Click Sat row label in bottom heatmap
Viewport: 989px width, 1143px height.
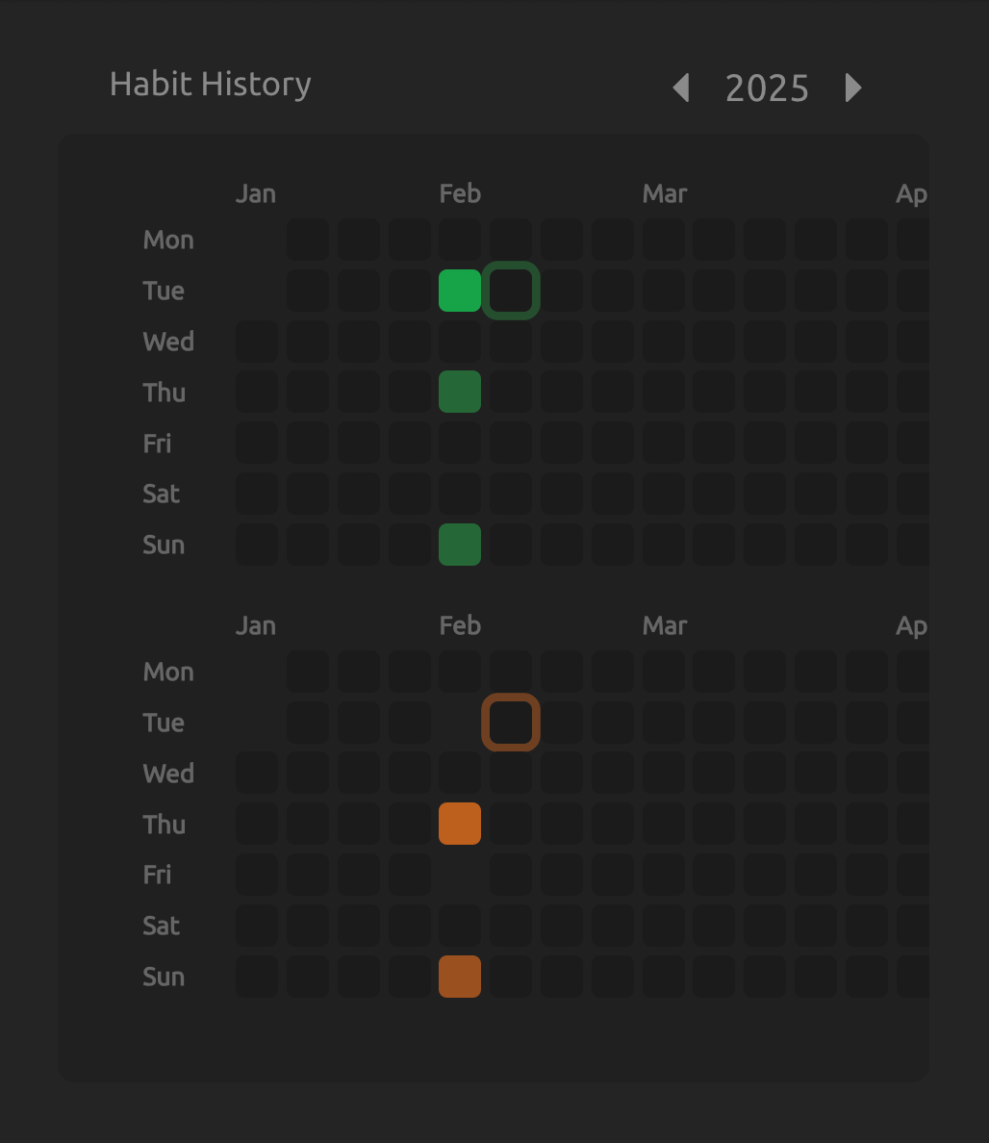pos(161,926)
